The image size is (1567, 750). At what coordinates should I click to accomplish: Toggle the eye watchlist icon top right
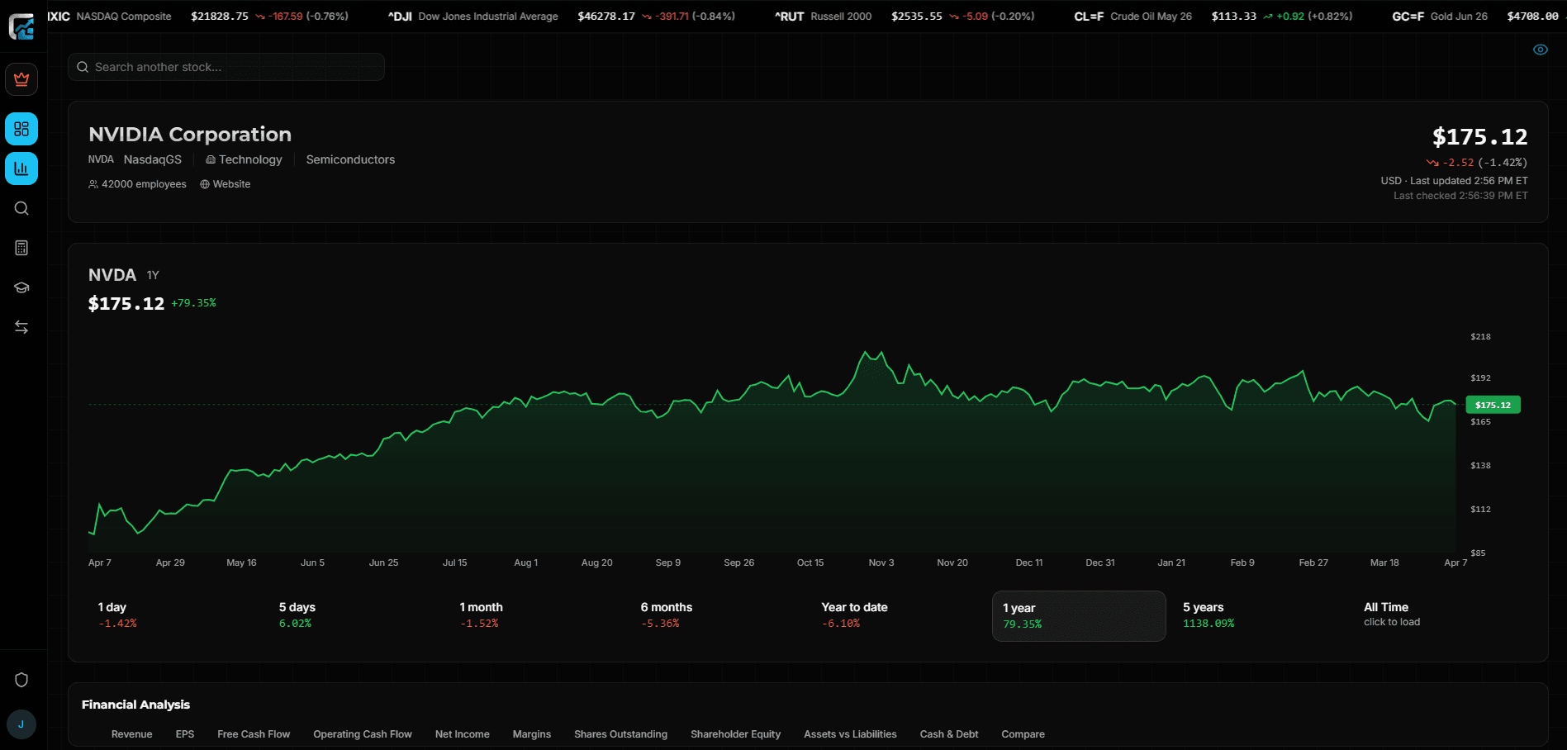point(1540,50)
